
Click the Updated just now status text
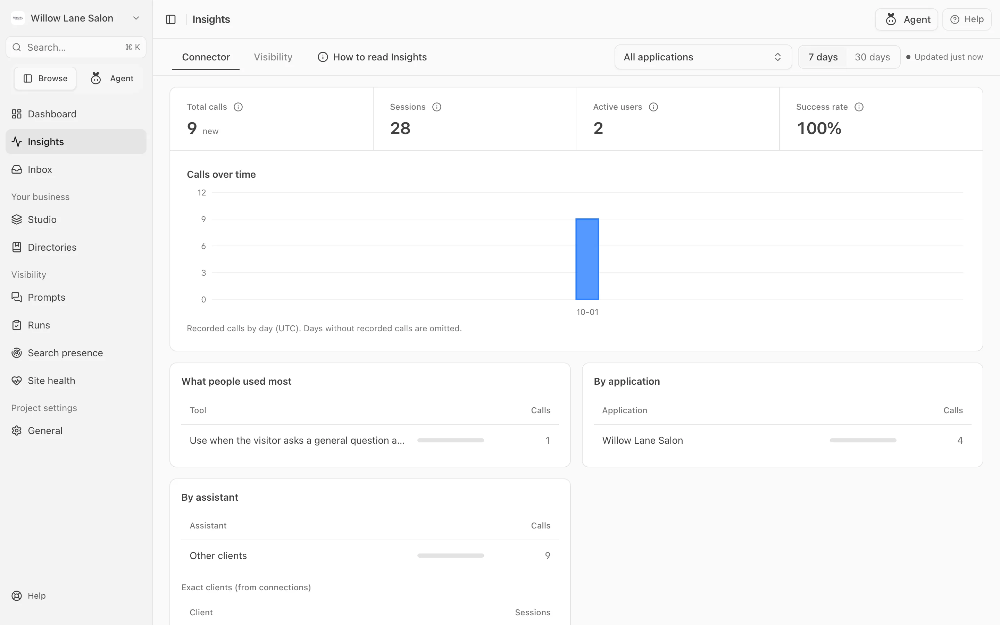point(949,57)
